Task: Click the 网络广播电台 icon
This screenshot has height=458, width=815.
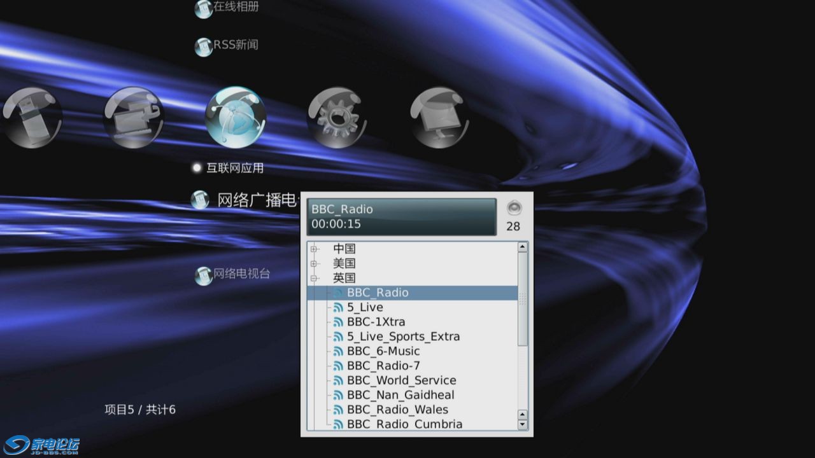Action: click(200, 200)
